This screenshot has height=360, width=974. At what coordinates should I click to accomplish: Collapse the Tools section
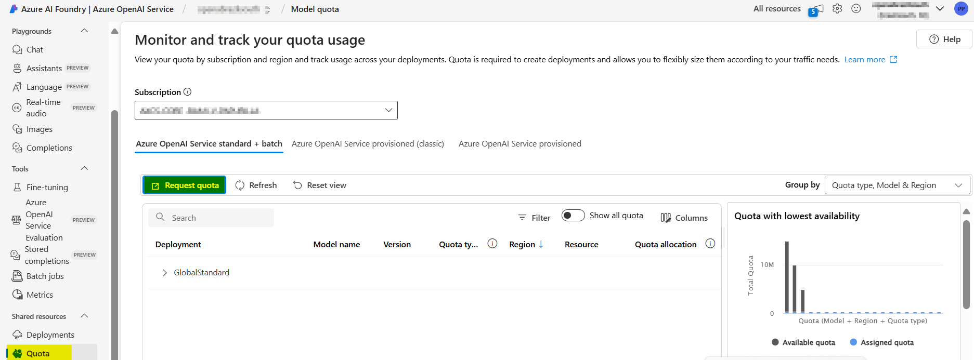click(x=84, y=169)
